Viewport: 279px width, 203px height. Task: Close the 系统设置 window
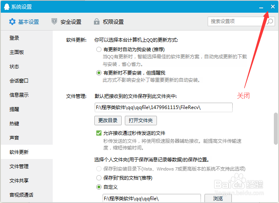pos(273,7)
